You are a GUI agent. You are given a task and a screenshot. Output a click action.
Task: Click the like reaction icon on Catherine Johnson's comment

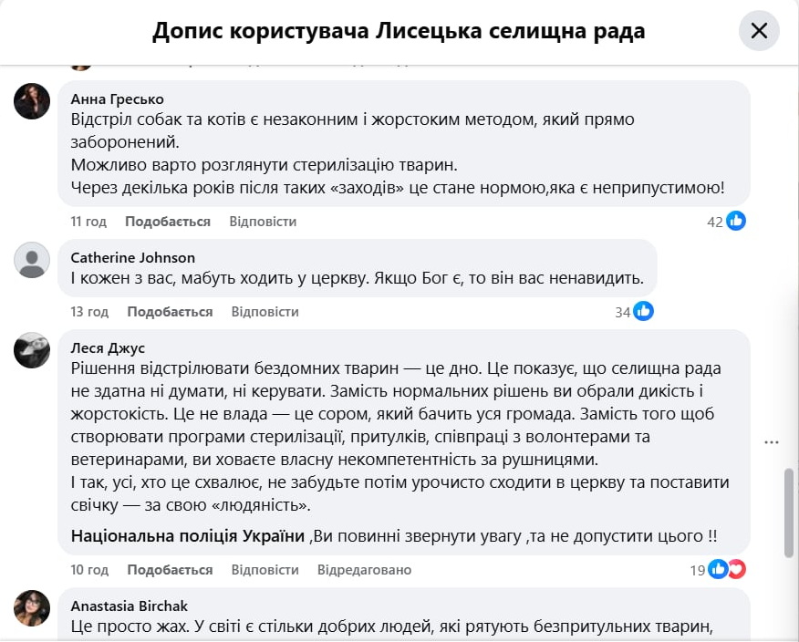(644, 311)
